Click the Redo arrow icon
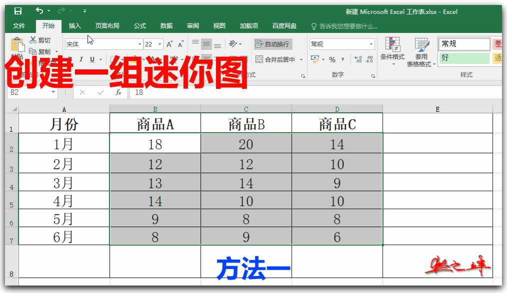507x293 pixels. click(61, 11)
